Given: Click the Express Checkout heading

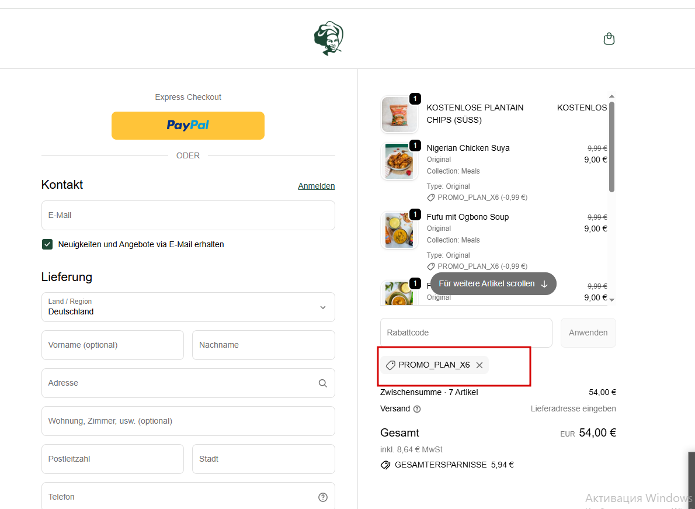Looking at the screenshot, I should 188,97.
